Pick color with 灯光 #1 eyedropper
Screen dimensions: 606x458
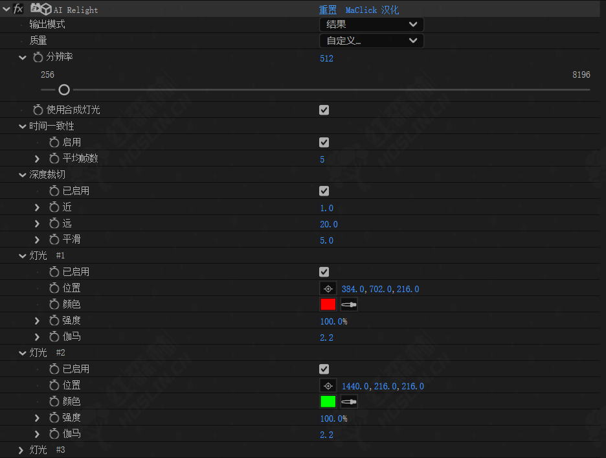(x=348, y=304)
